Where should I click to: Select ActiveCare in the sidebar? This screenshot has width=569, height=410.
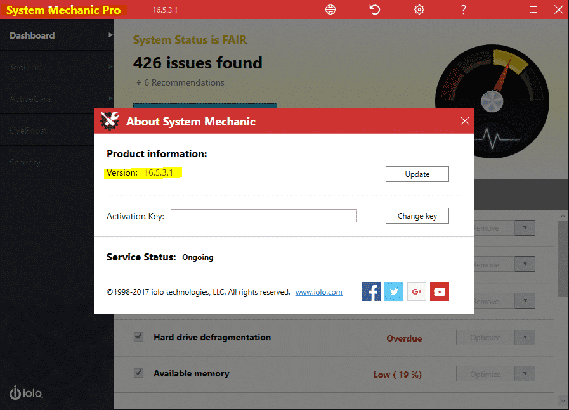57,99
